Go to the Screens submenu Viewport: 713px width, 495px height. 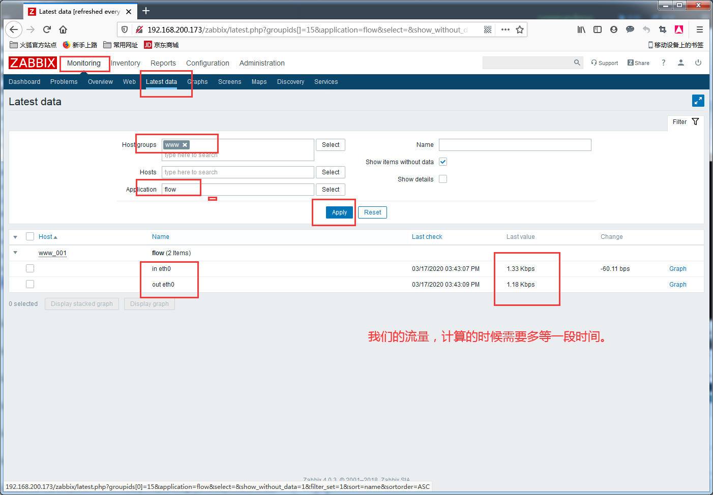pos(230,82)
